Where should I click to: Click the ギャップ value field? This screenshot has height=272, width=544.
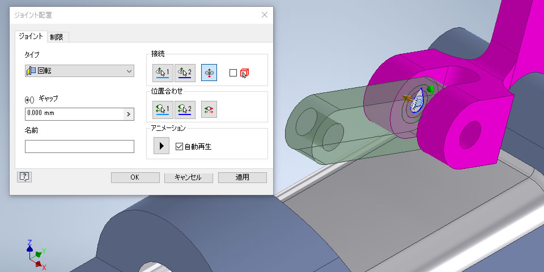[74, 114]
